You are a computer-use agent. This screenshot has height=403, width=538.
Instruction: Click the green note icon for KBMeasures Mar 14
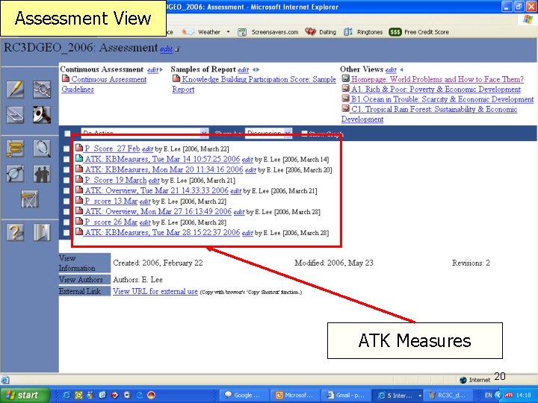79,159
